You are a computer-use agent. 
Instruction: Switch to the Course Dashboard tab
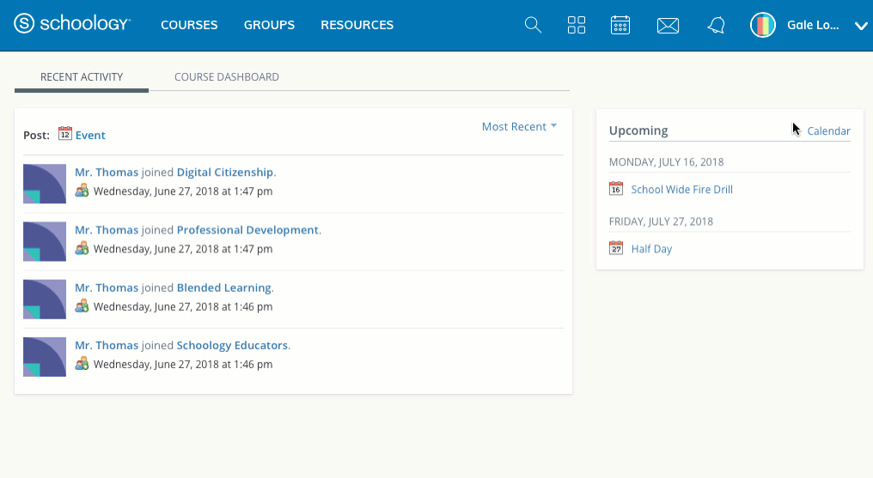[226, 77]
